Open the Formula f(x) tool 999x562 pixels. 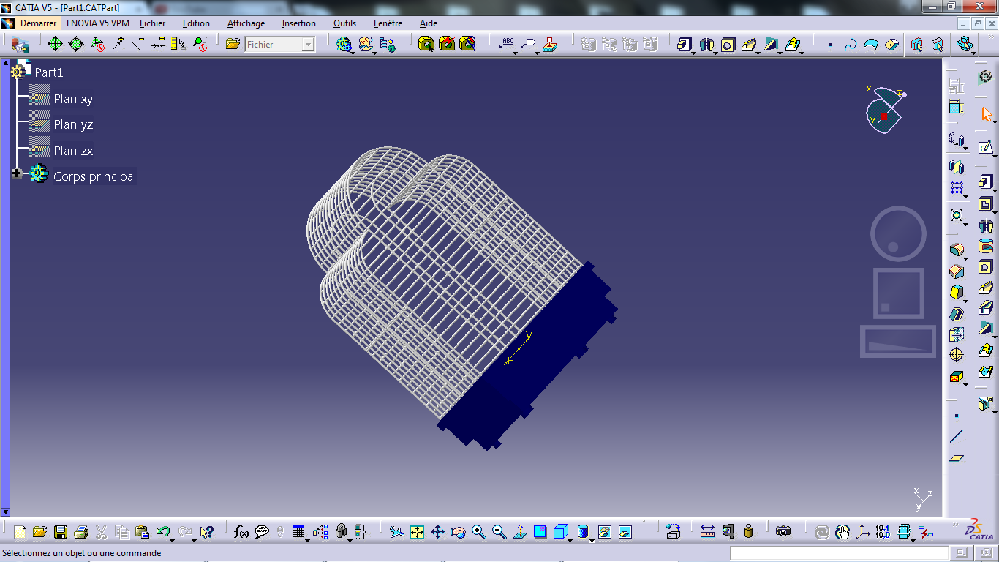click(241, 532)
